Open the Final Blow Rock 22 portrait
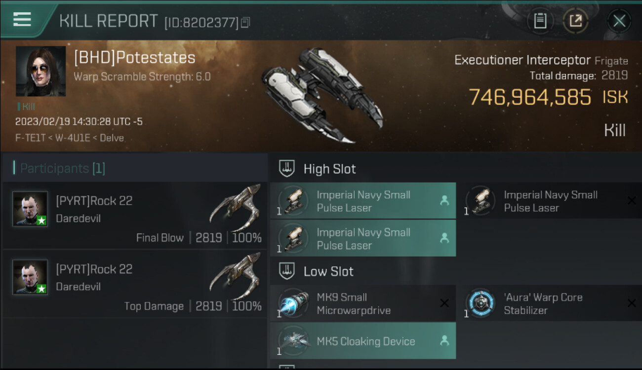 pos(30,209)
